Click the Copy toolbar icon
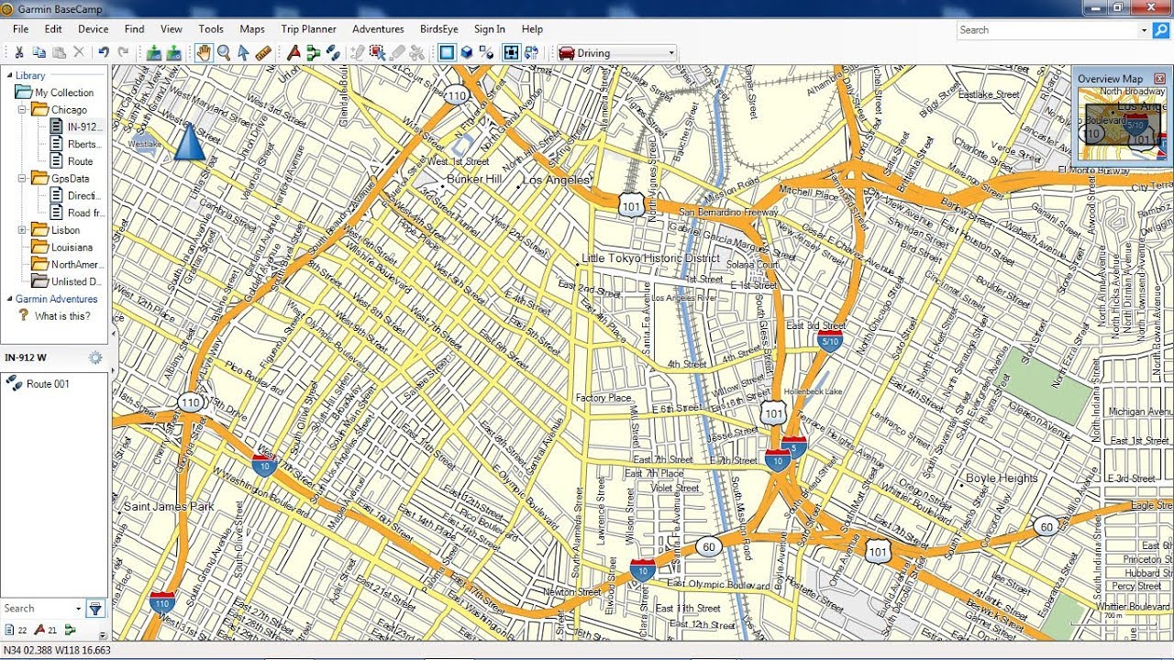Viewport: 1174px width, 660px height. 39,53
